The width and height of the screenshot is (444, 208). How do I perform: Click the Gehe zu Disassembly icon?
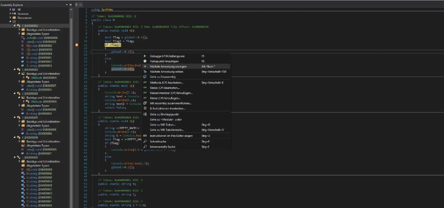pyautogui.click(x=145, y=77)
